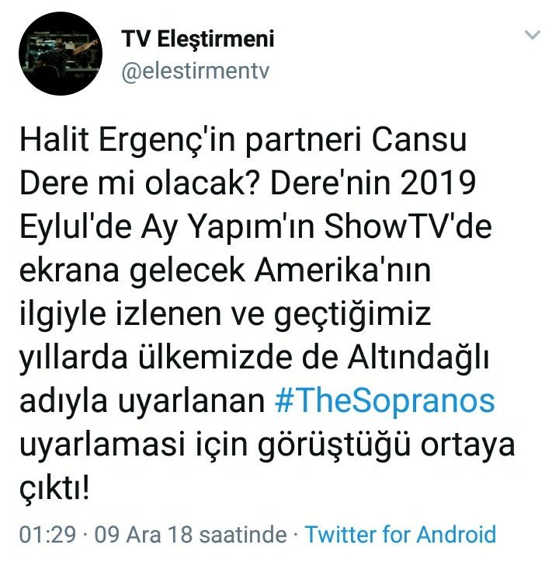Click Ay Yapım'ın in tweet text
559x562 pixels.
(x=227, y=229)
